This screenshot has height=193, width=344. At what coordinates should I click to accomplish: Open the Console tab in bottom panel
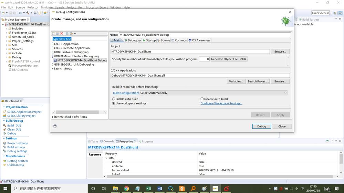[x=107, y=141]
